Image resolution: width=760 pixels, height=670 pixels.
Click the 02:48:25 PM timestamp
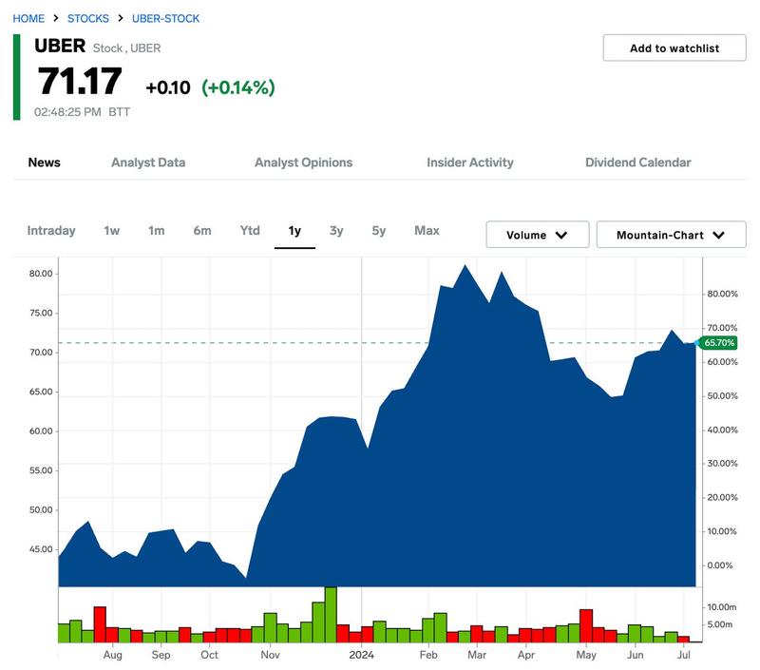coord(67,112)
